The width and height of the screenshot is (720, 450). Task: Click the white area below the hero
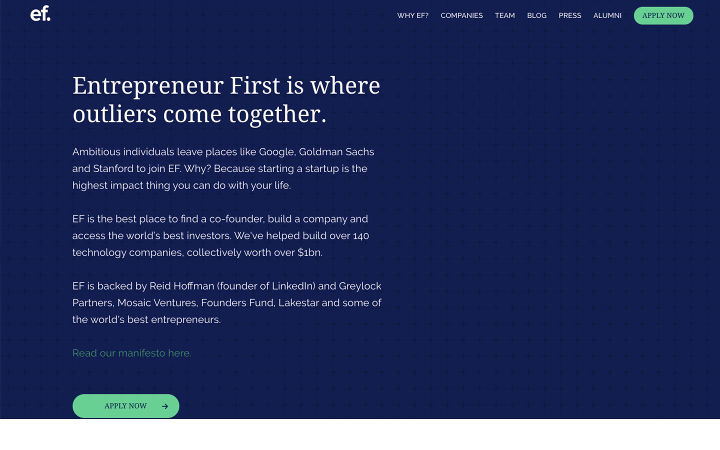(x=360, y=434)
